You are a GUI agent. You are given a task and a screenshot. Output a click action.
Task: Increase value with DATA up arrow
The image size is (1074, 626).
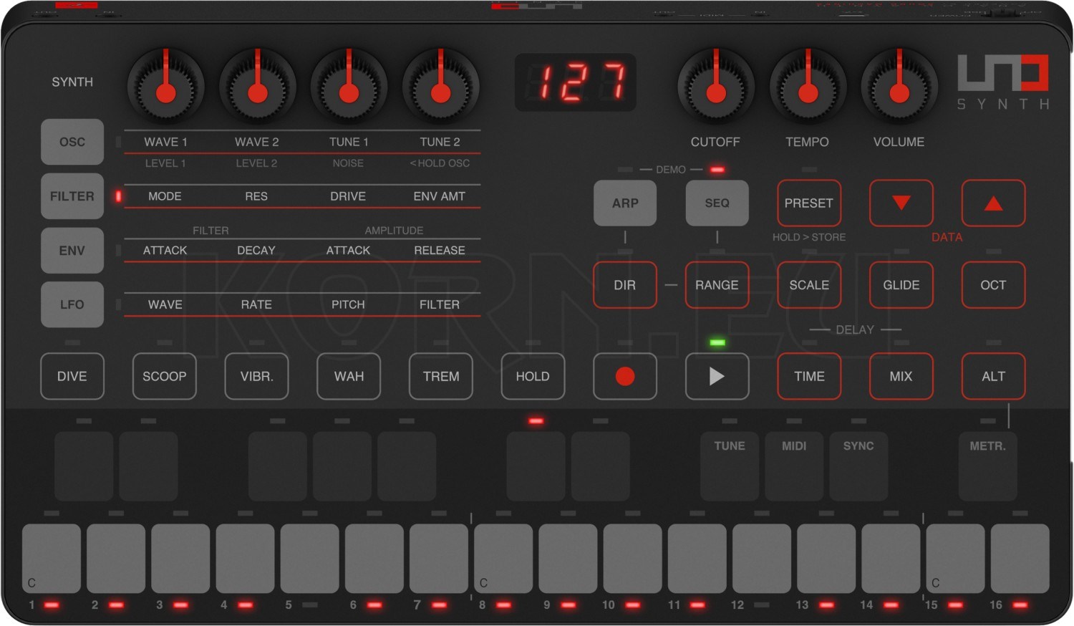pos(993,203)
